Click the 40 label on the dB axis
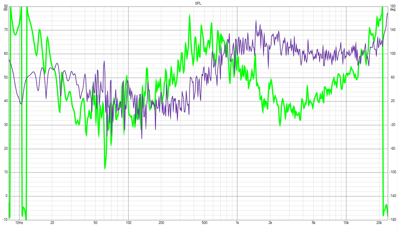 click(x=6, y=101)
